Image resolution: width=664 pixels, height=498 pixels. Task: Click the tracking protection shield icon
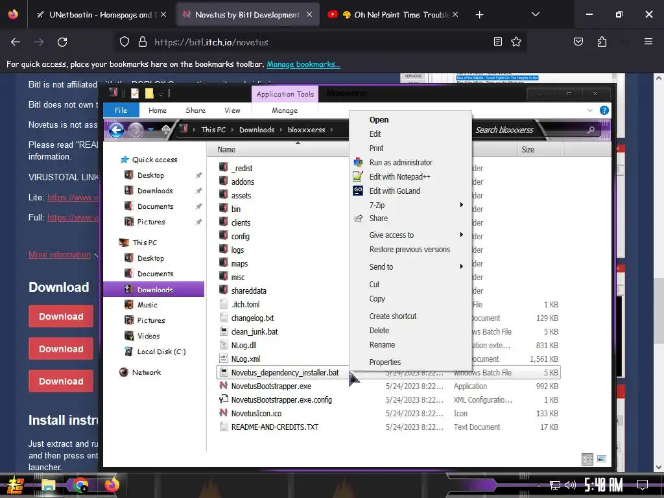click(x=124, y=42)
